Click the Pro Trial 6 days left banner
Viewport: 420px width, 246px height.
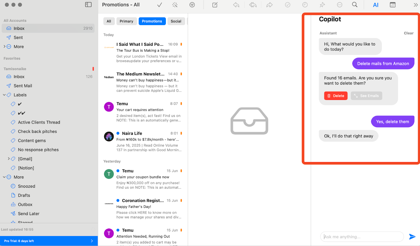[x=49, y=241]
